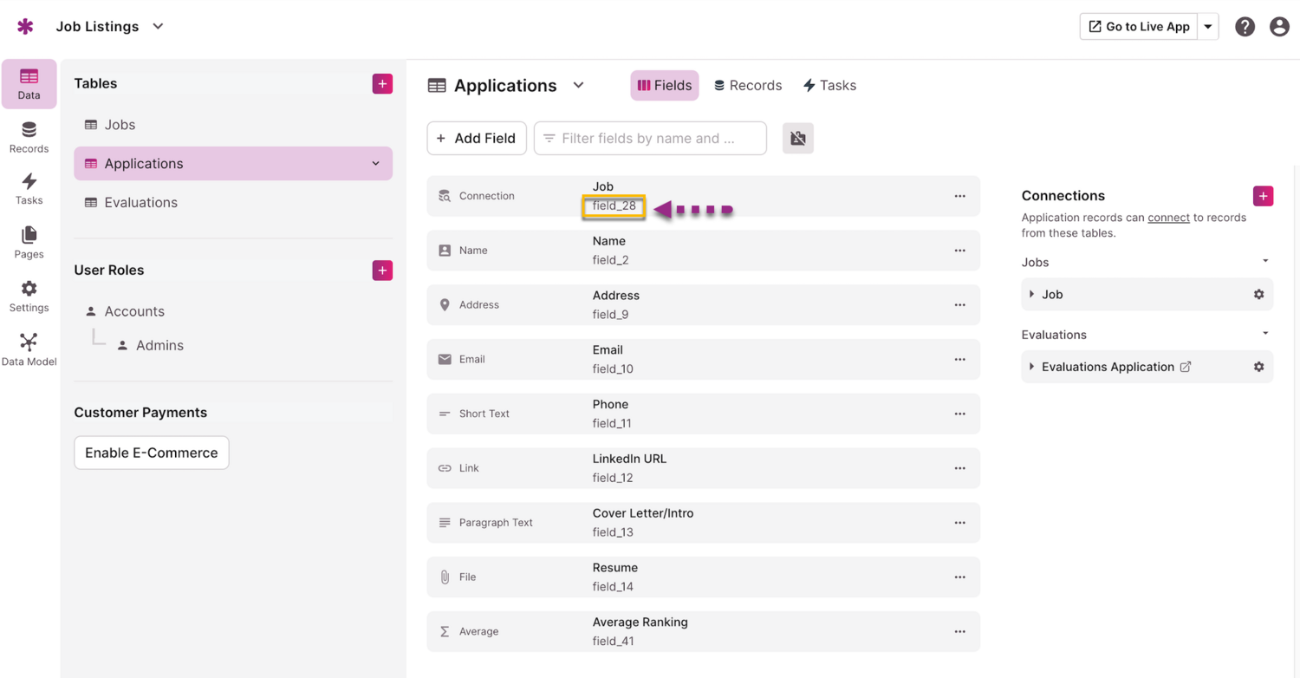Switch to the Tasks tab
This screenshot has height=678, width=1300.
tap(829, 85)
